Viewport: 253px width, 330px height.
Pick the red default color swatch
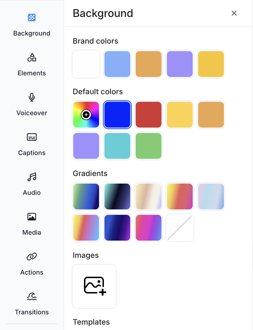149,115
